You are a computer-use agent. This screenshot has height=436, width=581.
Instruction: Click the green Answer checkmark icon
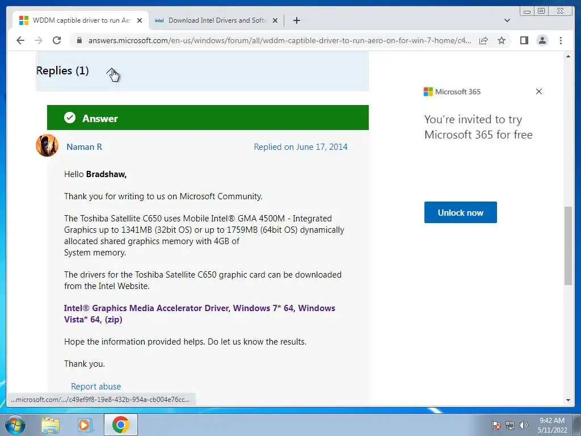coord(70,118)
